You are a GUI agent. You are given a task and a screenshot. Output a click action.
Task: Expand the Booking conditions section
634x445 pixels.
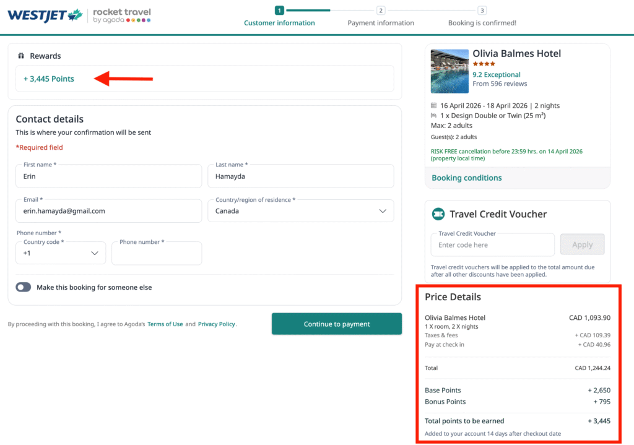tap(466, 178)
